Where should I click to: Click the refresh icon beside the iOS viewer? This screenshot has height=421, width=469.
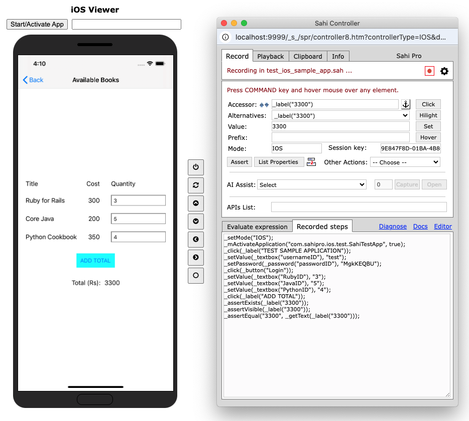click(x=195, y=185)
